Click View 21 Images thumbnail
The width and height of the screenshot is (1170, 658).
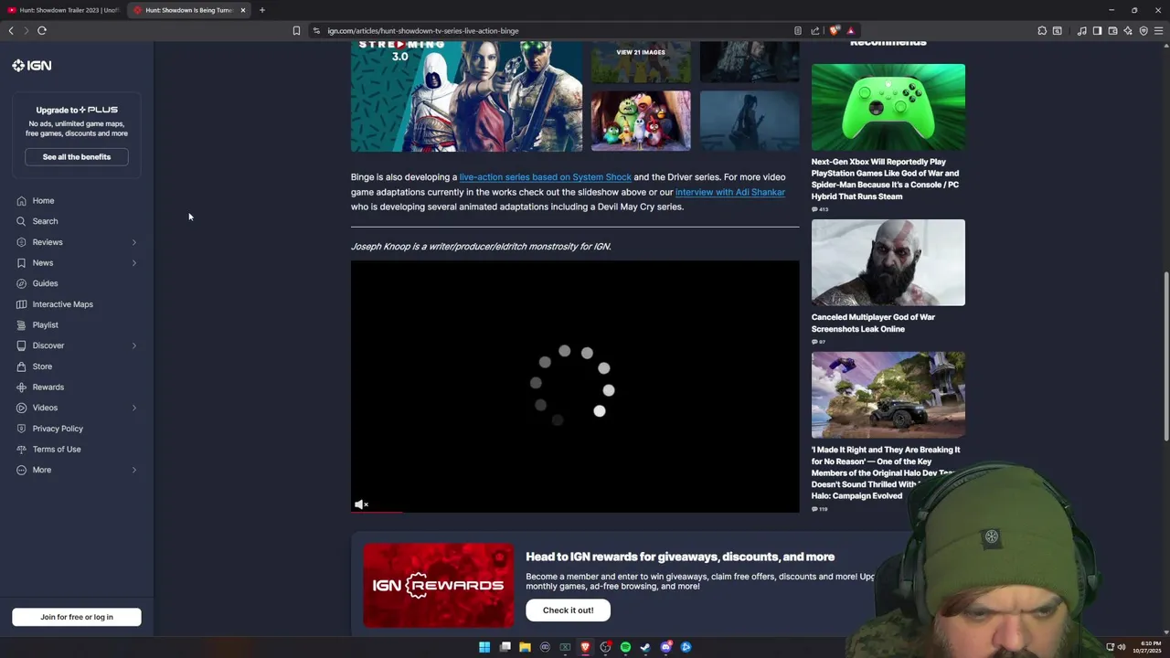click(641, 61)
